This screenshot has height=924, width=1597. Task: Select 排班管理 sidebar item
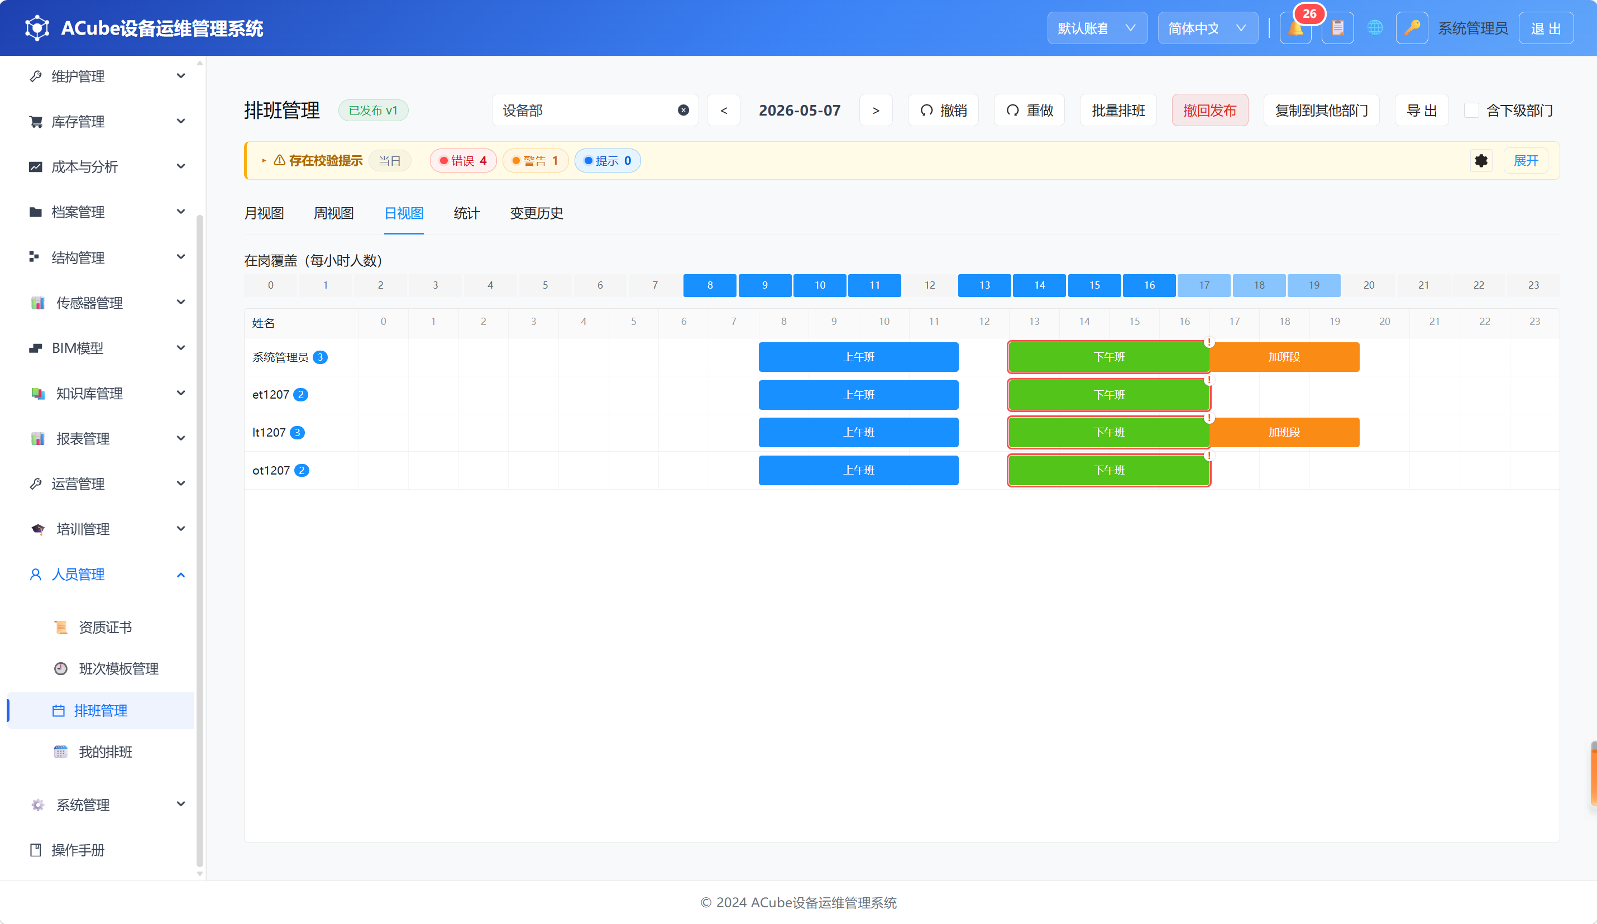click(x=101, y=710)
